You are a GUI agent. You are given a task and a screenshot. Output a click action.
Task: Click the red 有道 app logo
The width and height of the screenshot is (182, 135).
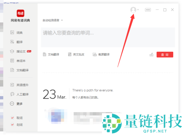(20, 13)
